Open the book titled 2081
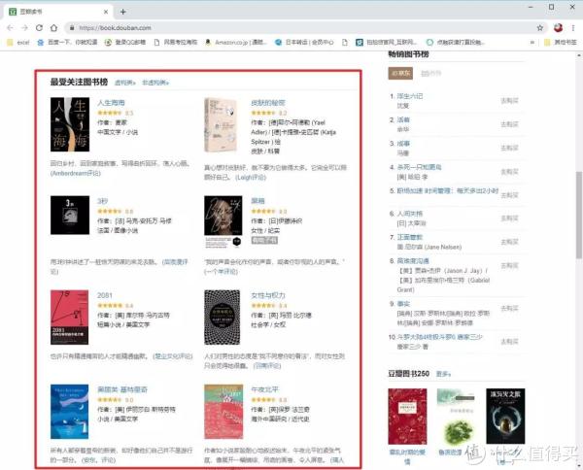The height and width of the screenshot is (470, 583). (x=105, y=295)
